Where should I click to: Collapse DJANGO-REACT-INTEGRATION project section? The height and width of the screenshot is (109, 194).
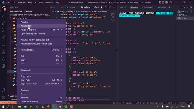tap(29, 15)
